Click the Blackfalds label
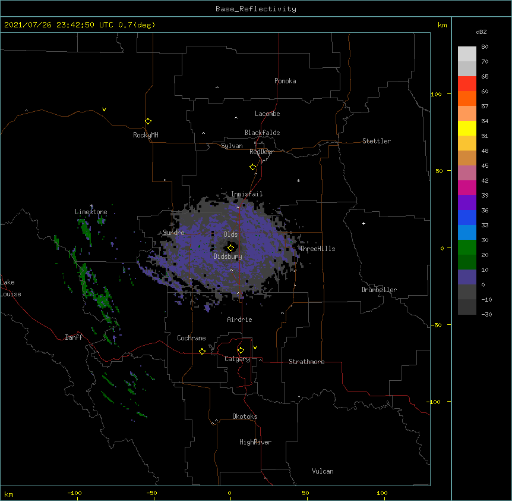The image size is (512, 501). [x=262, y=133]
